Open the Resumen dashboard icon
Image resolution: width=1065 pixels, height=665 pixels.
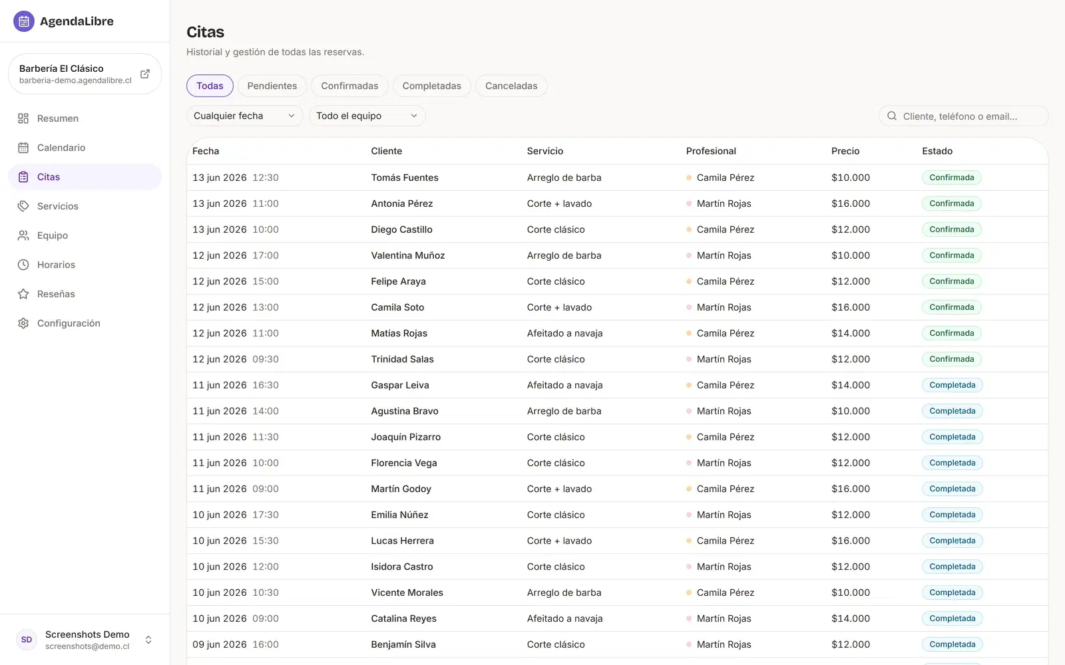(x=23, y=118)
